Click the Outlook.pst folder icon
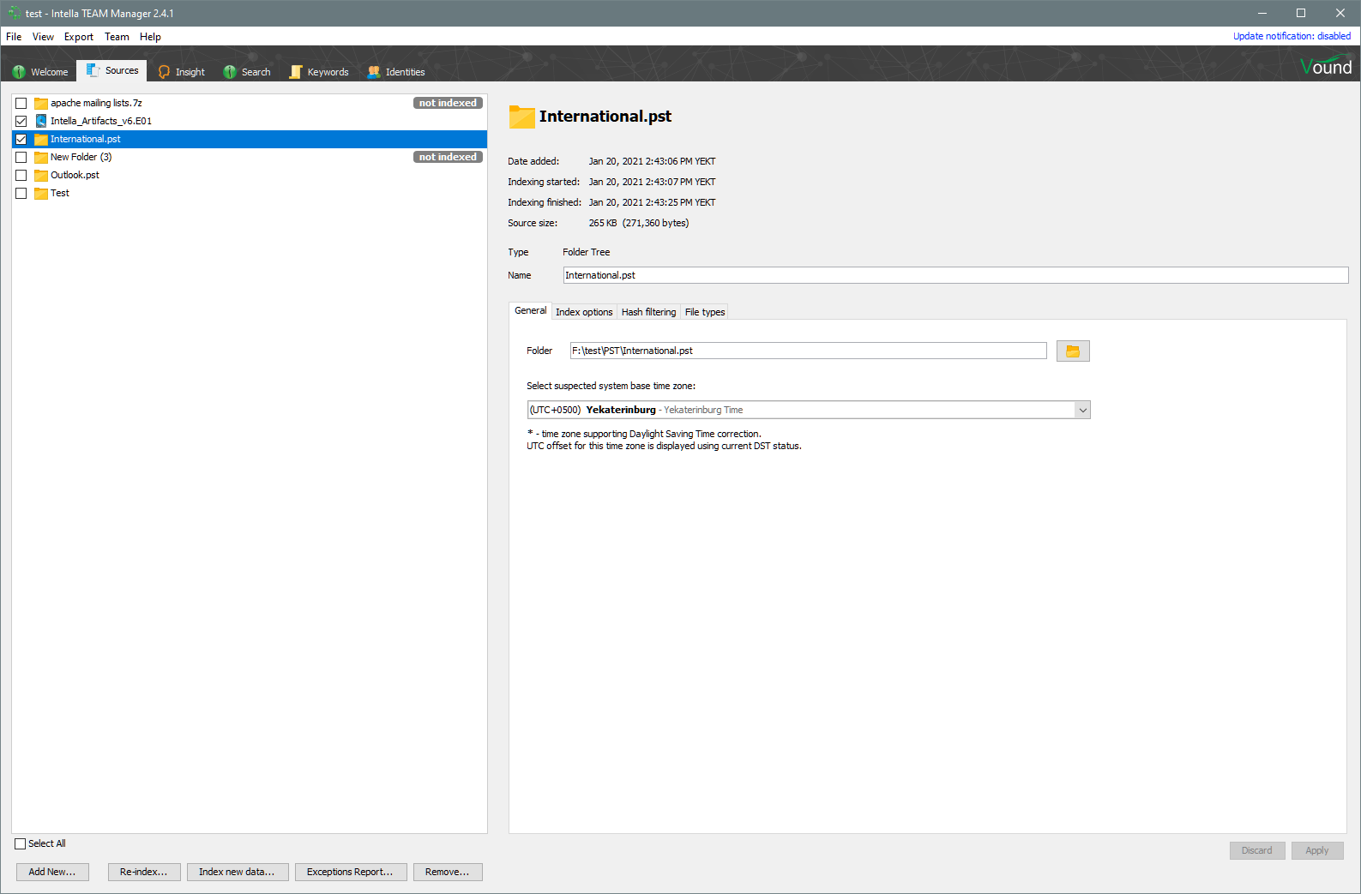The height and width of the screenshot is (894, 1361). pyautogui.click(x=40, y=175)
